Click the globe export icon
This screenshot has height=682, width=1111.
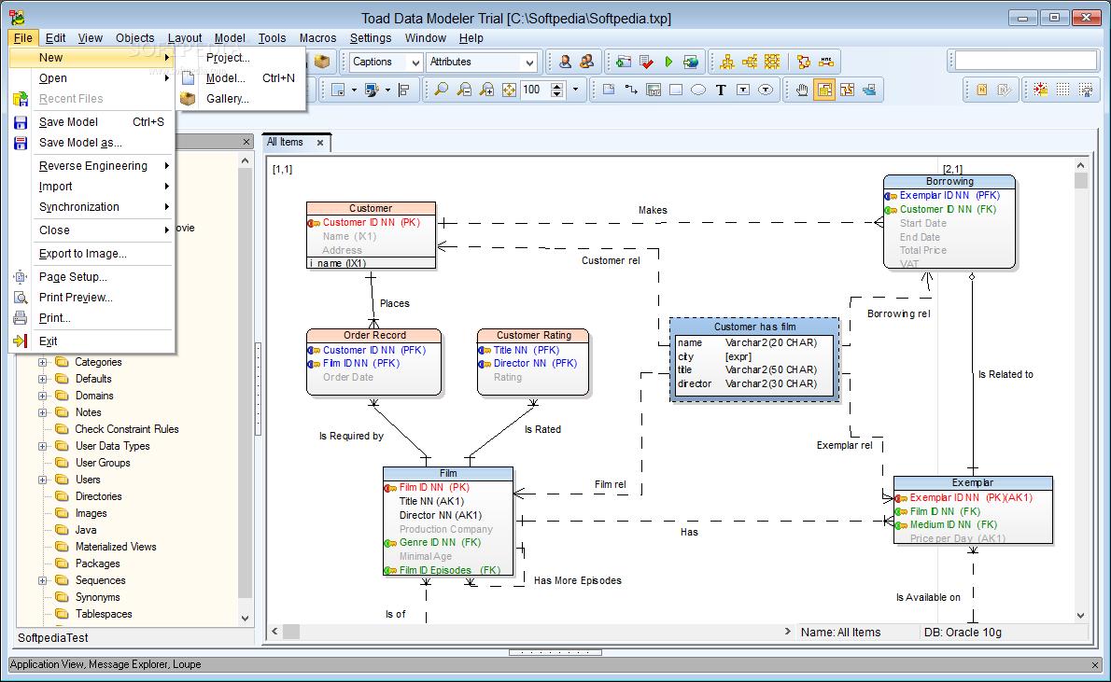coord(690,62)
